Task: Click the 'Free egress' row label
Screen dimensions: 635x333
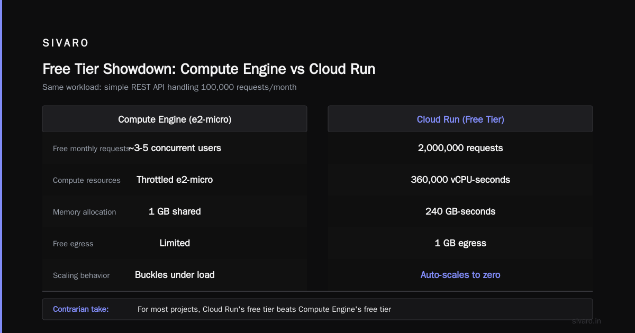Action: pos(73,244)
